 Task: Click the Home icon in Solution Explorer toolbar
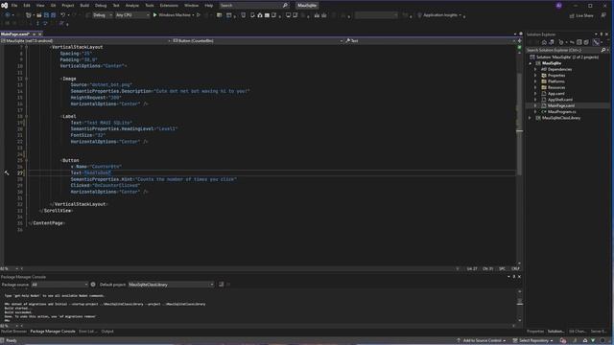(544, 42)
